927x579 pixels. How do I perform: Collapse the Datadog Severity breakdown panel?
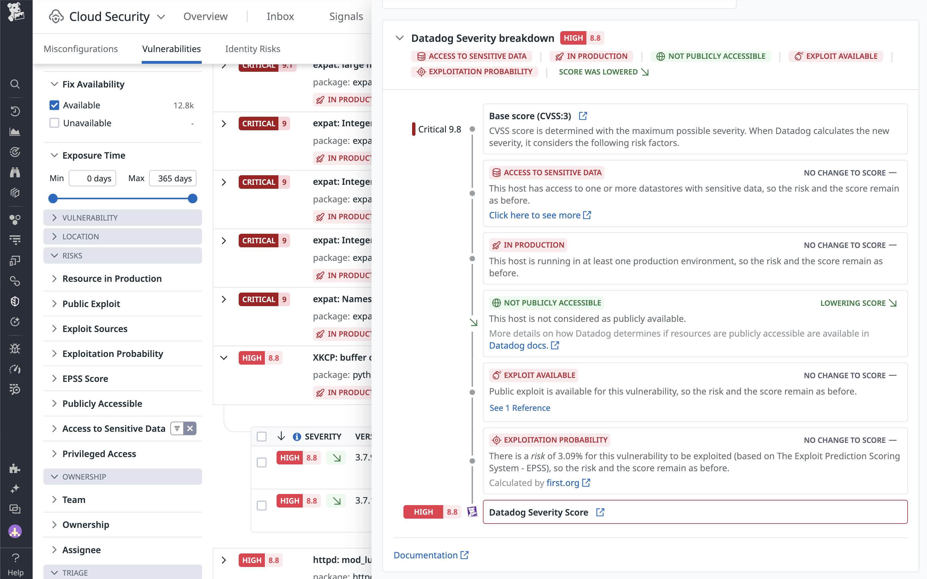[400, 38]
